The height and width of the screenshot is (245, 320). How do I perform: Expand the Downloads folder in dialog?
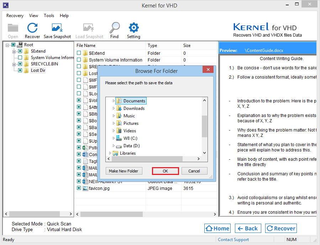pyautogui.click(x=114, y=108)
